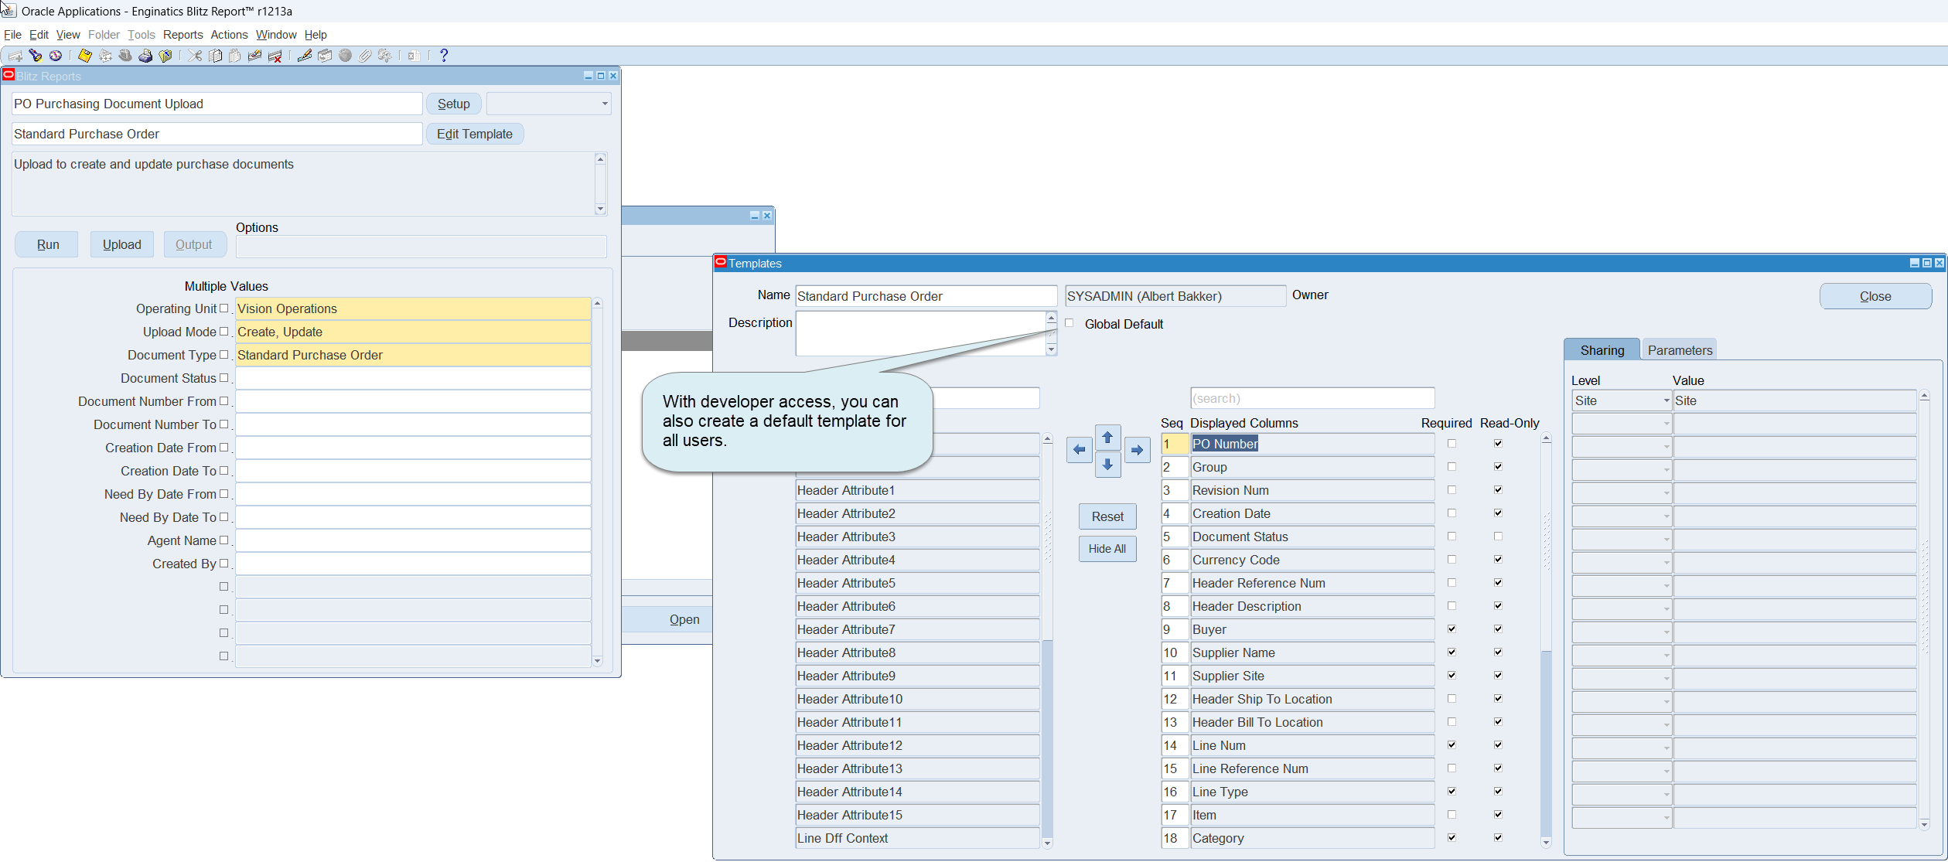Open the File menu
Viewport: 1948px width, 862px height.
[12, 35]
